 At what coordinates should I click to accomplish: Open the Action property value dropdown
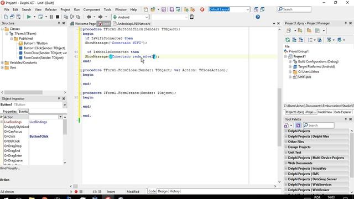(x=60, y=117)
